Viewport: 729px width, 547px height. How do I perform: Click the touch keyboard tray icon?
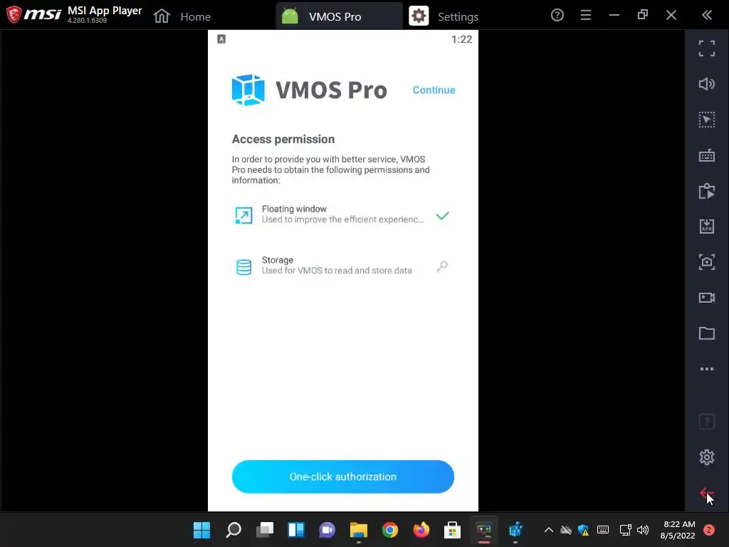(x=603, y=530)
